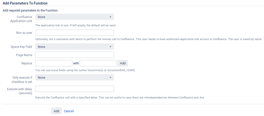The height and width of the screenshot is (116, 264).
Task: Cancel adding parameters to the function
Action: (69, 111)
